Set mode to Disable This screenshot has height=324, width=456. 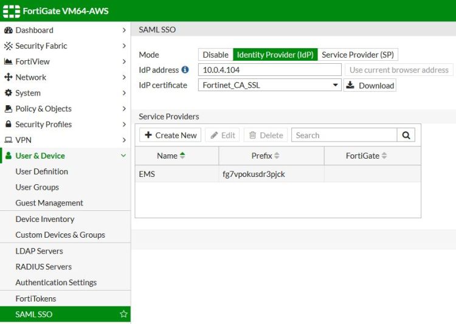tap(215, 55)
